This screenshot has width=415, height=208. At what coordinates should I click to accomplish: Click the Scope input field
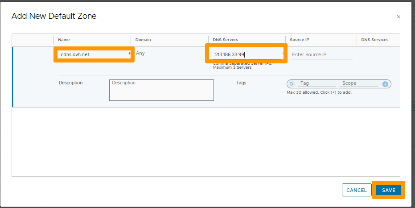coord(359,83)
